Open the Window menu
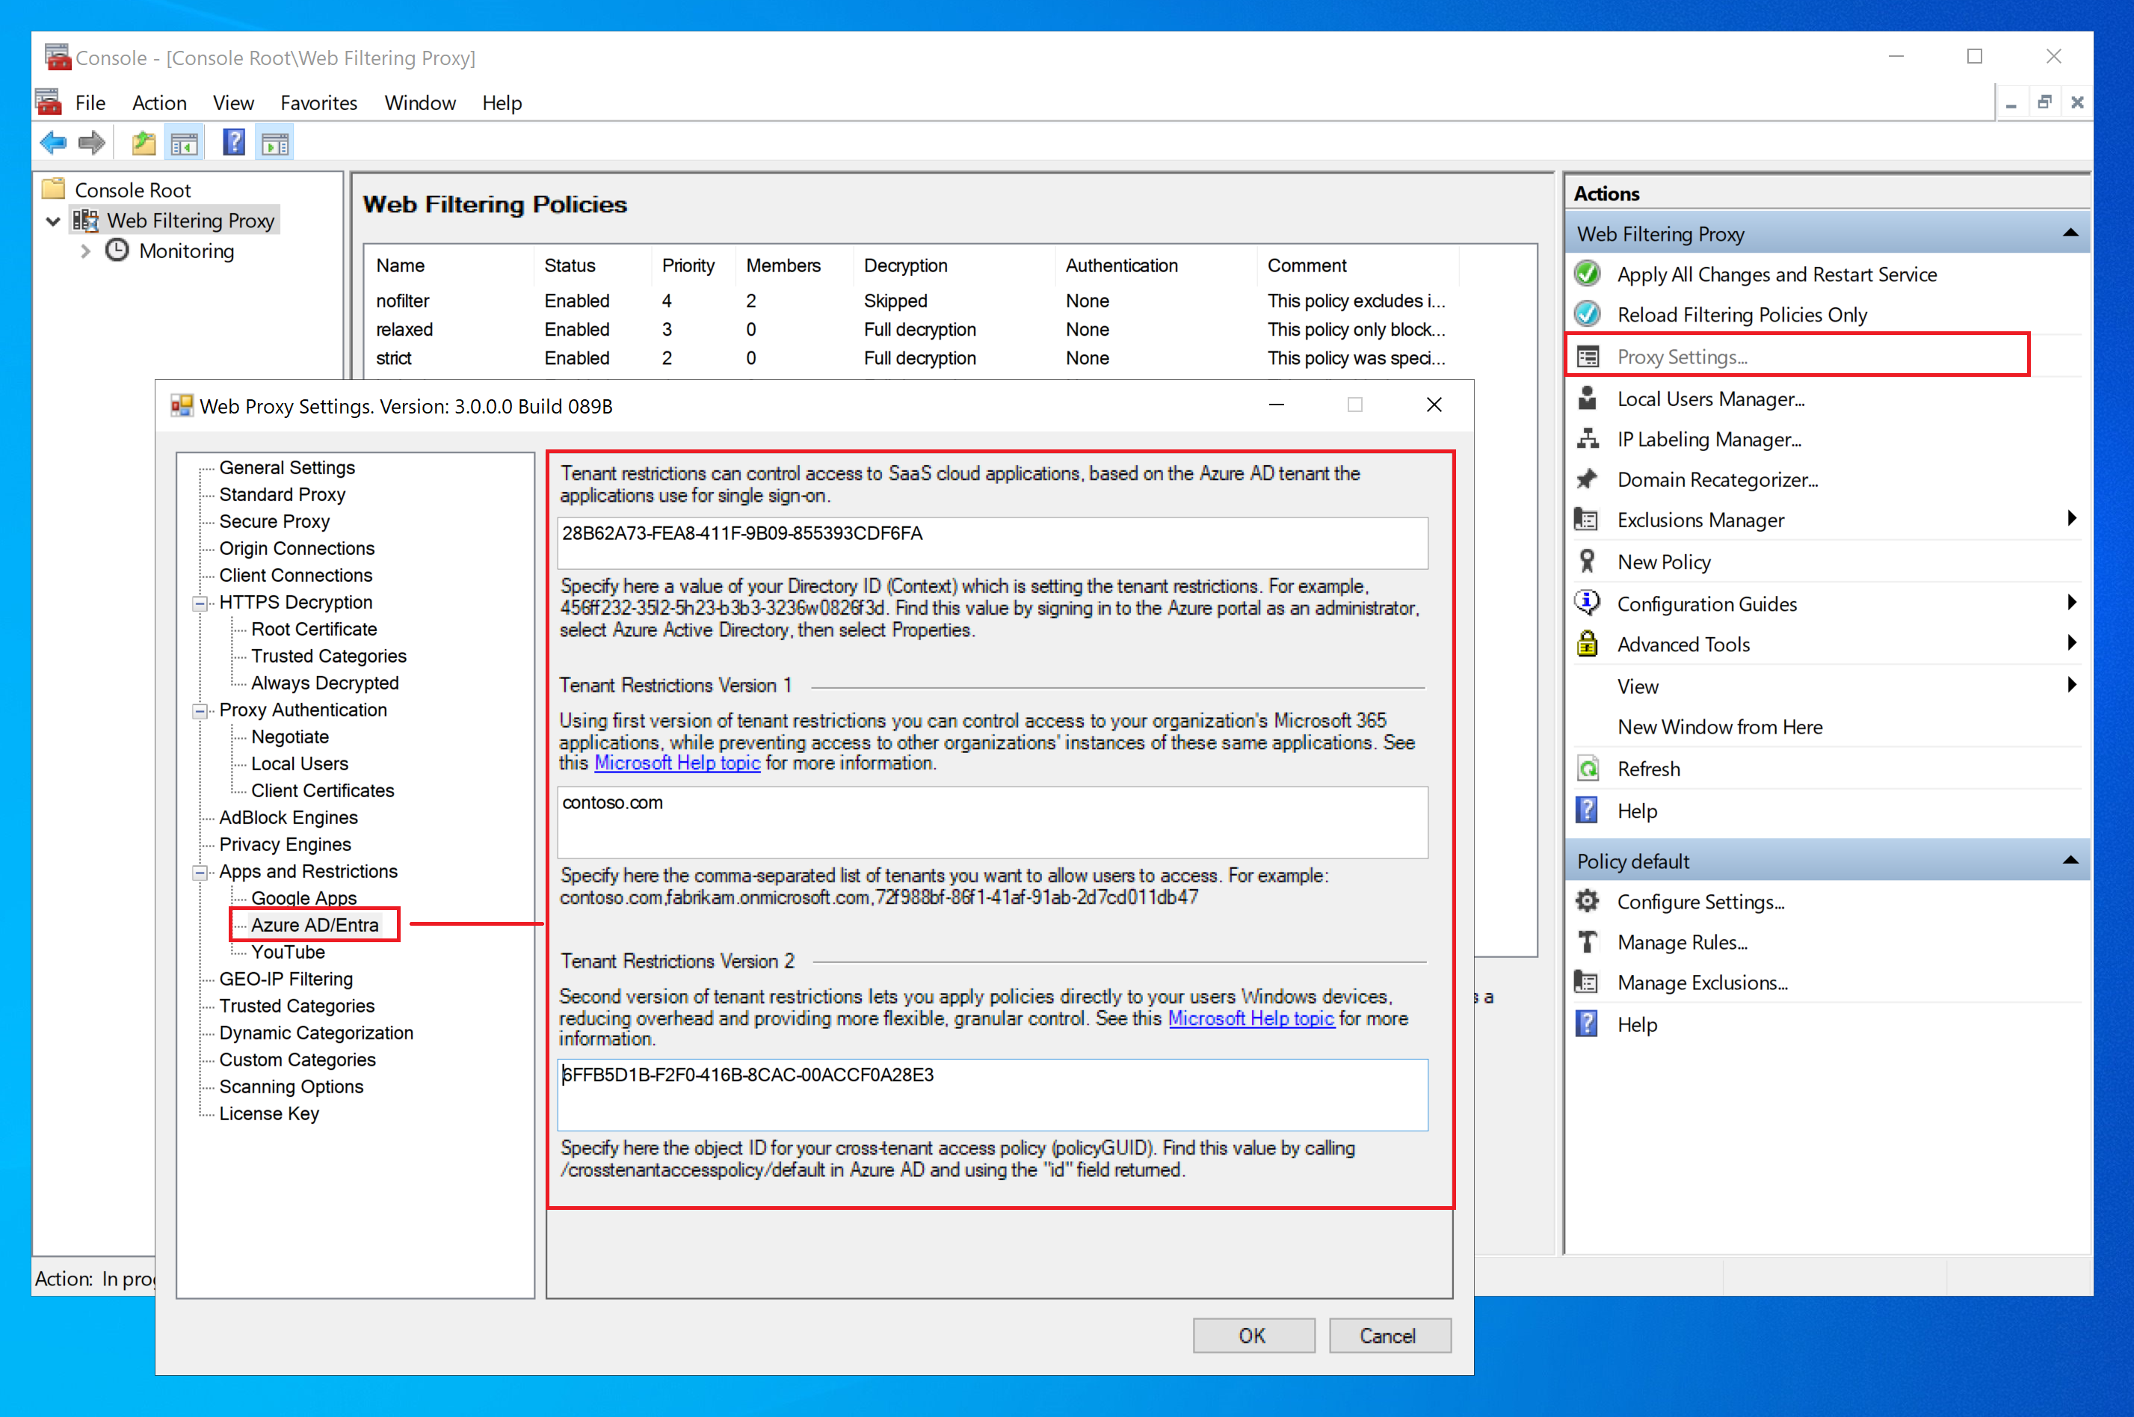Image resolution: width=2134 pixels, height=1417 pixels. (x=420, y=103)
